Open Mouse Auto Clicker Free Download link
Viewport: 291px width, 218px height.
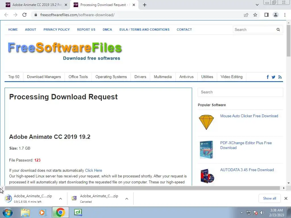[249, 116]
